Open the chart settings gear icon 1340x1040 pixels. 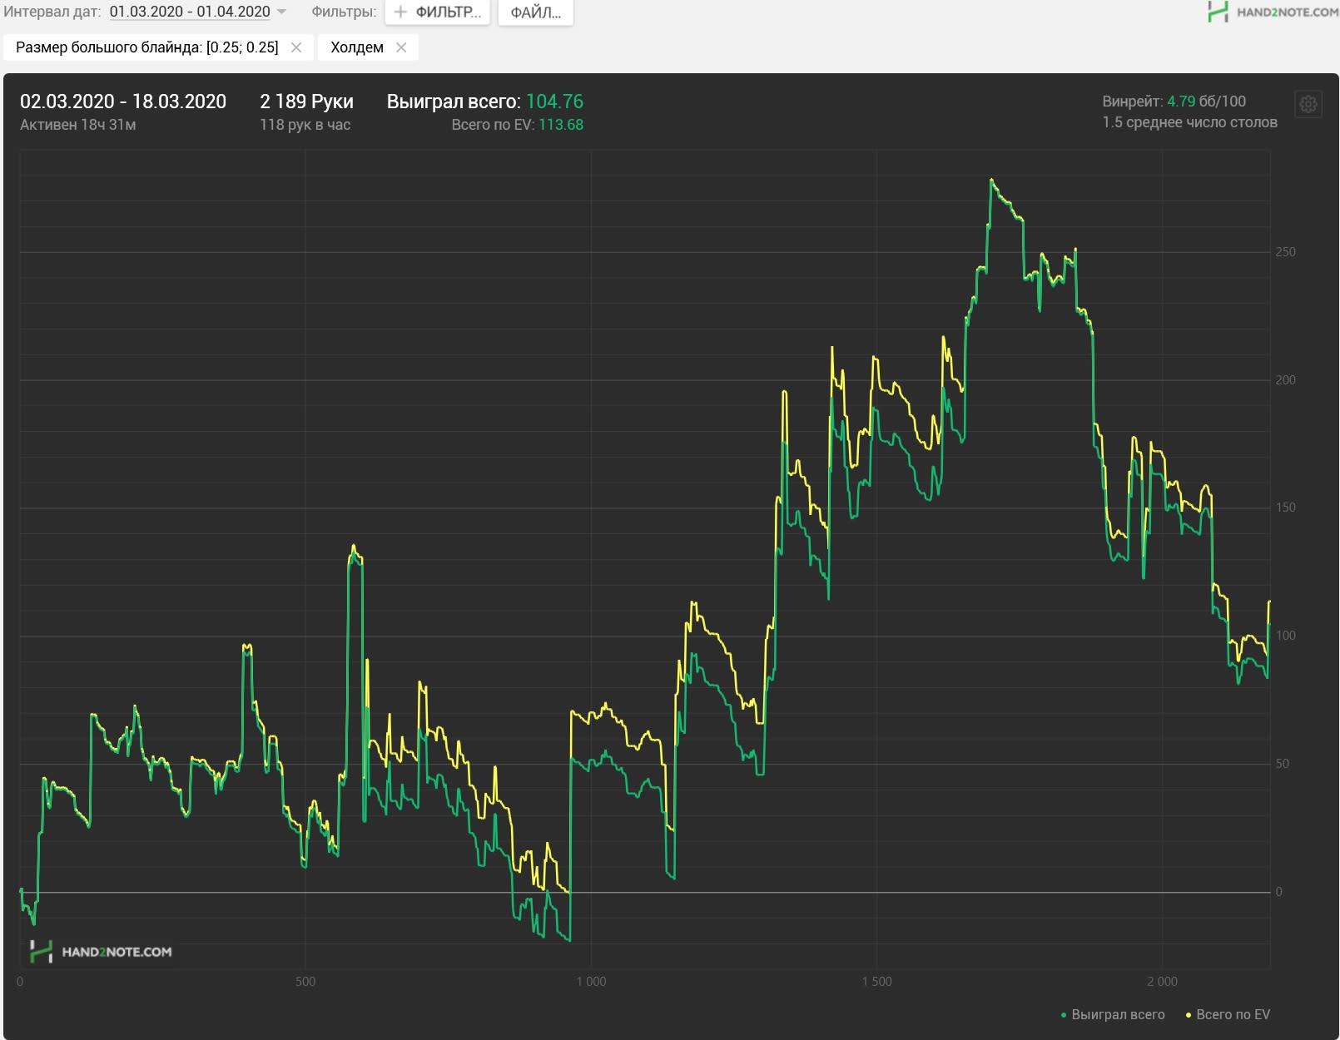pos(1308,104)
